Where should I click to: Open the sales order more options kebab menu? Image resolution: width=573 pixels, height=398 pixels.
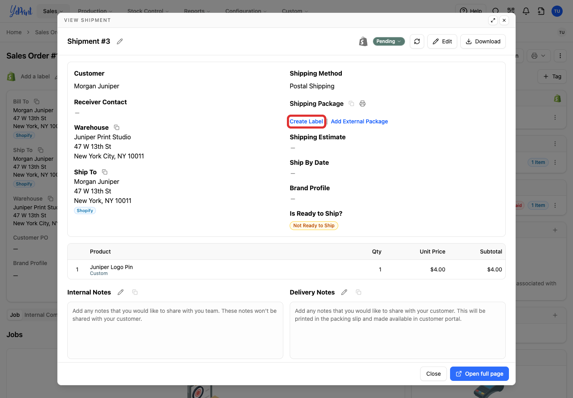[560, 56]
